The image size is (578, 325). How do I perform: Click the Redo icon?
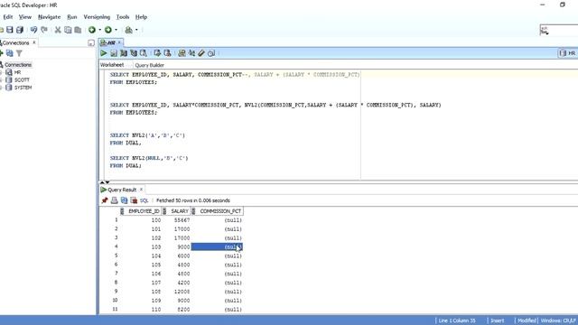click(44, 30)
